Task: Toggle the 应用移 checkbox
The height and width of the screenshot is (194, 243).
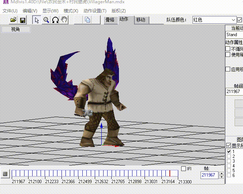Action: point(228,69)
